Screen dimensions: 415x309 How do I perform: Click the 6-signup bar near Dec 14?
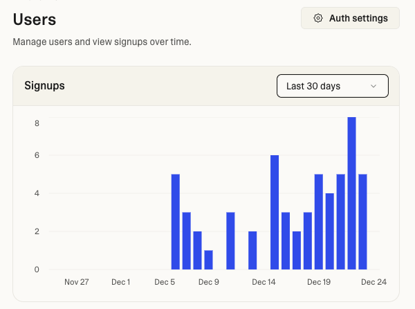(x=275, y=212)
